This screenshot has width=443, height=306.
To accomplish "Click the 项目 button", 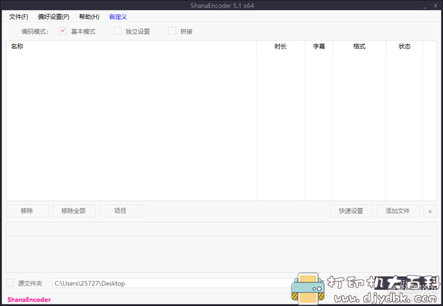I will point(121,211).
